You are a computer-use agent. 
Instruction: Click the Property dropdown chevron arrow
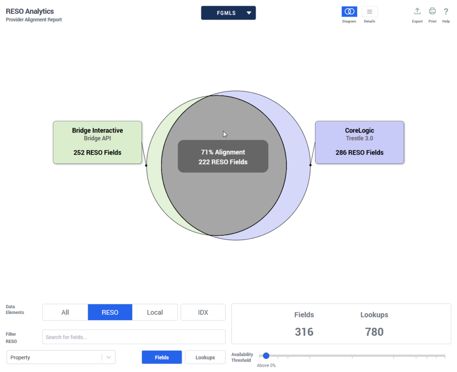point(108,357)
